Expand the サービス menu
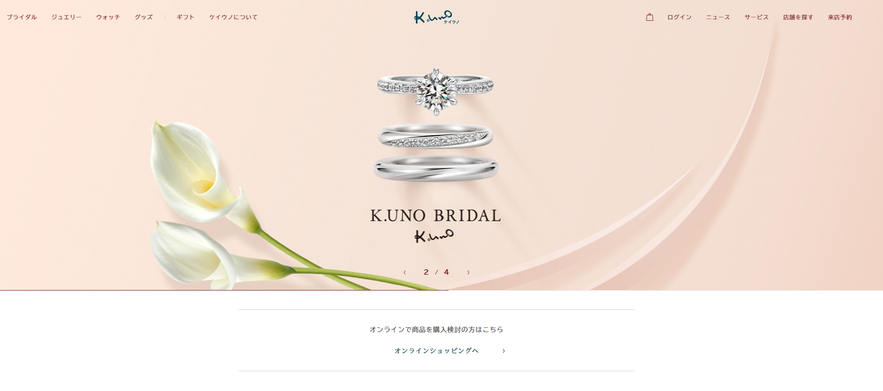 (757, 17)
